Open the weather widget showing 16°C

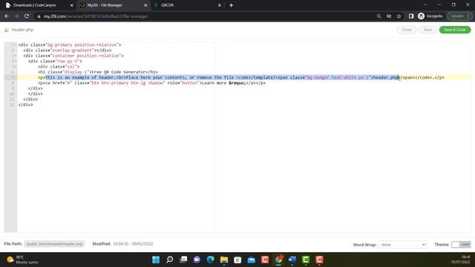coord(23,260)
